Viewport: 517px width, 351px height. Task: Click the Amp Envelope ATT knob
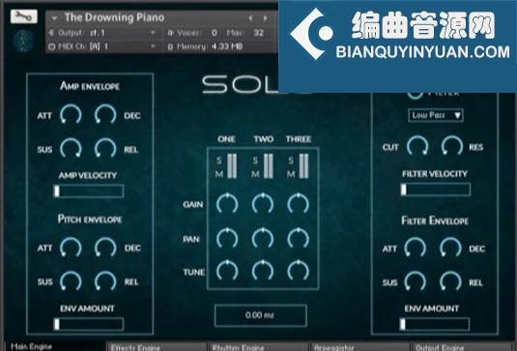71,114
